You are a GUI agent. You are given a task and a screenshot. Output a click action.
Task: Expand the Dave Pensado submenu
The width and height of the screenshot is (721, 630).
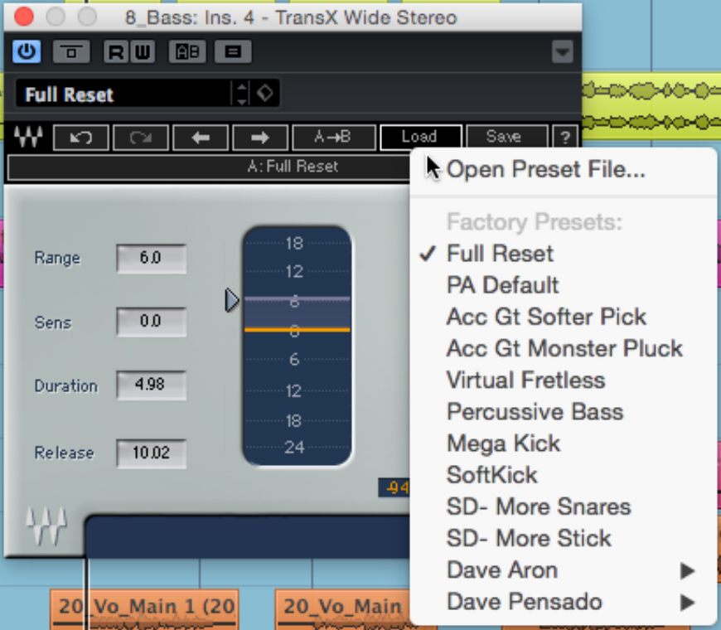[564, 602]
